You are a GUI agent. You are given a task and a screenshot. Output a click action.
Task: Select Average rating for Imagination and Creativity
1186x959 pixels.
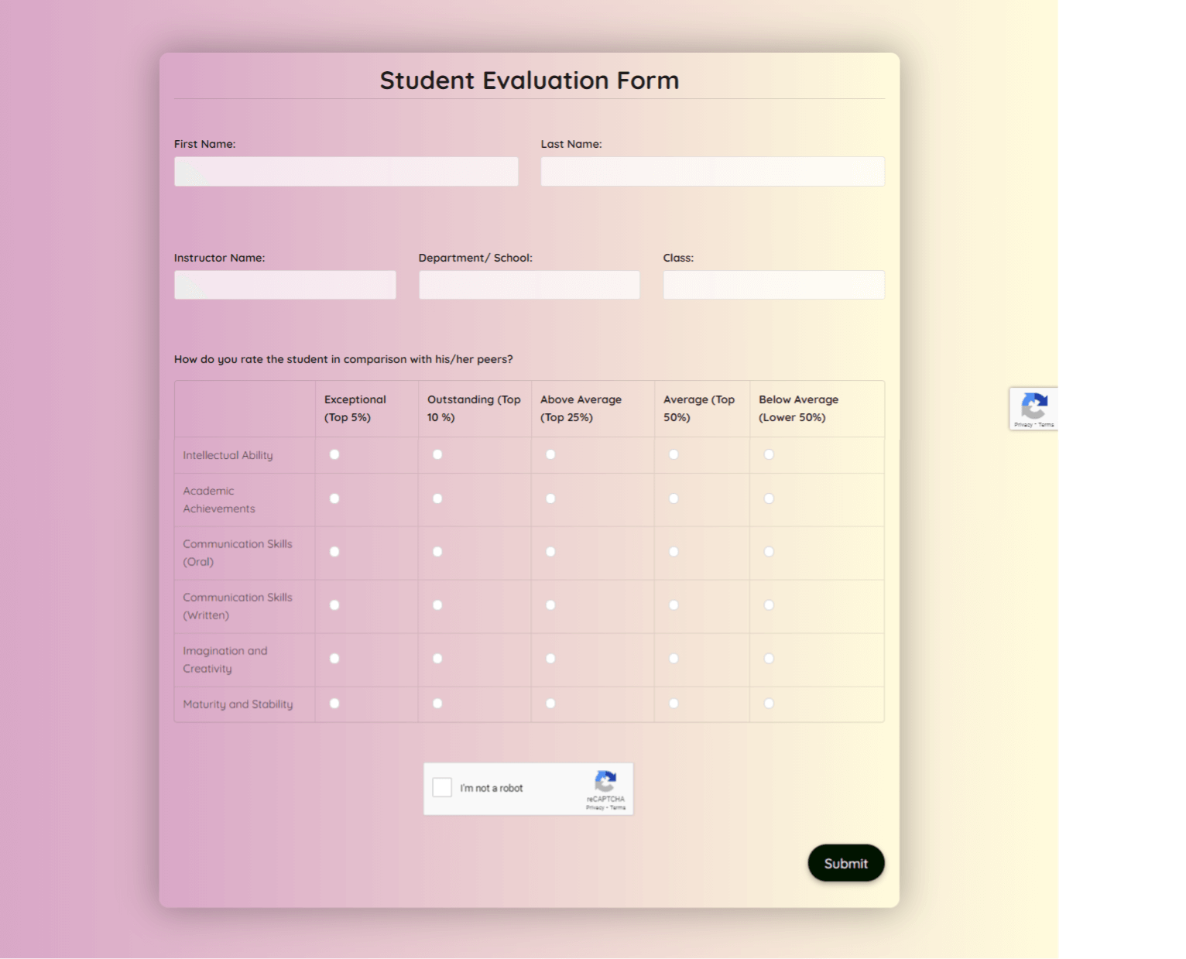pyautogui.click(x=674, y=658)
